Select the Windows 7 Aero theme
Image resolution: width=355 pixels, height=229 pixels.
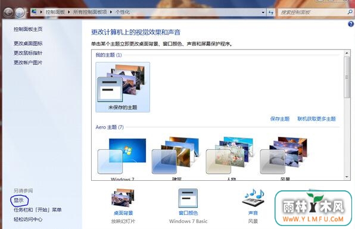point(122,158)
